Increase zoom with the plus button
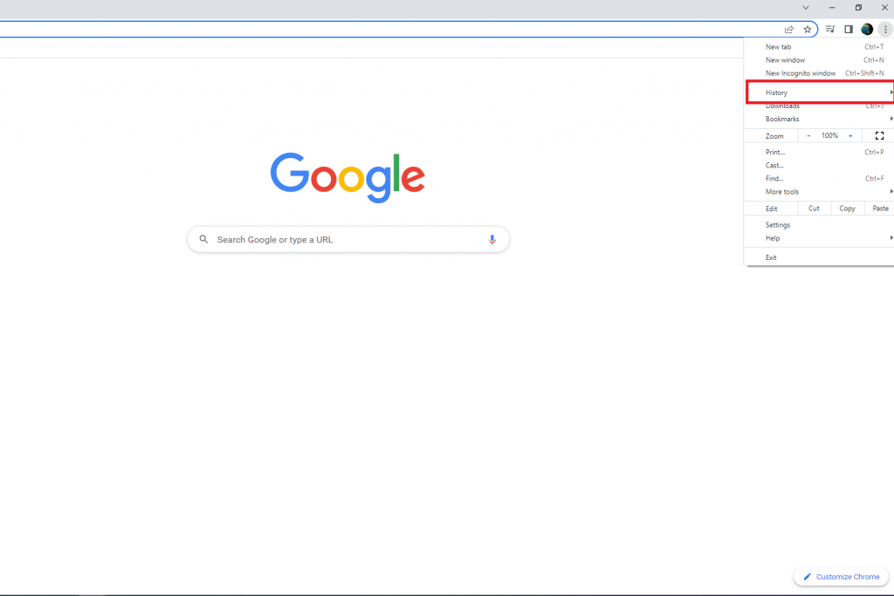The height and width of the screenshot is (596, 894). click(x=850, y=135)
